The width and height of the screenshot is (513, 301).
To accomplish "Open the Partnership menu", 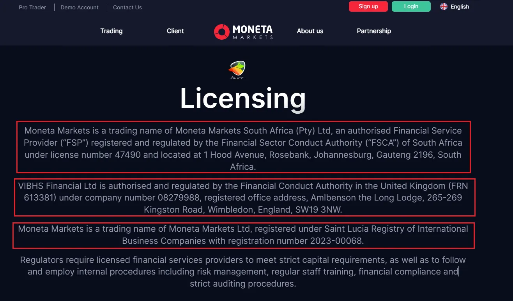I will pos(374,31).
